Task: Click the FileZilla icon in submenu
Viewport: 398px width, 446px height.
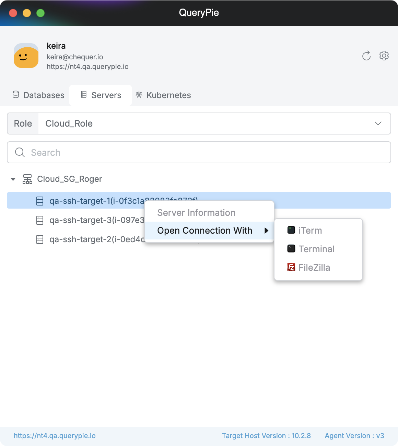Action: (291, 267)
